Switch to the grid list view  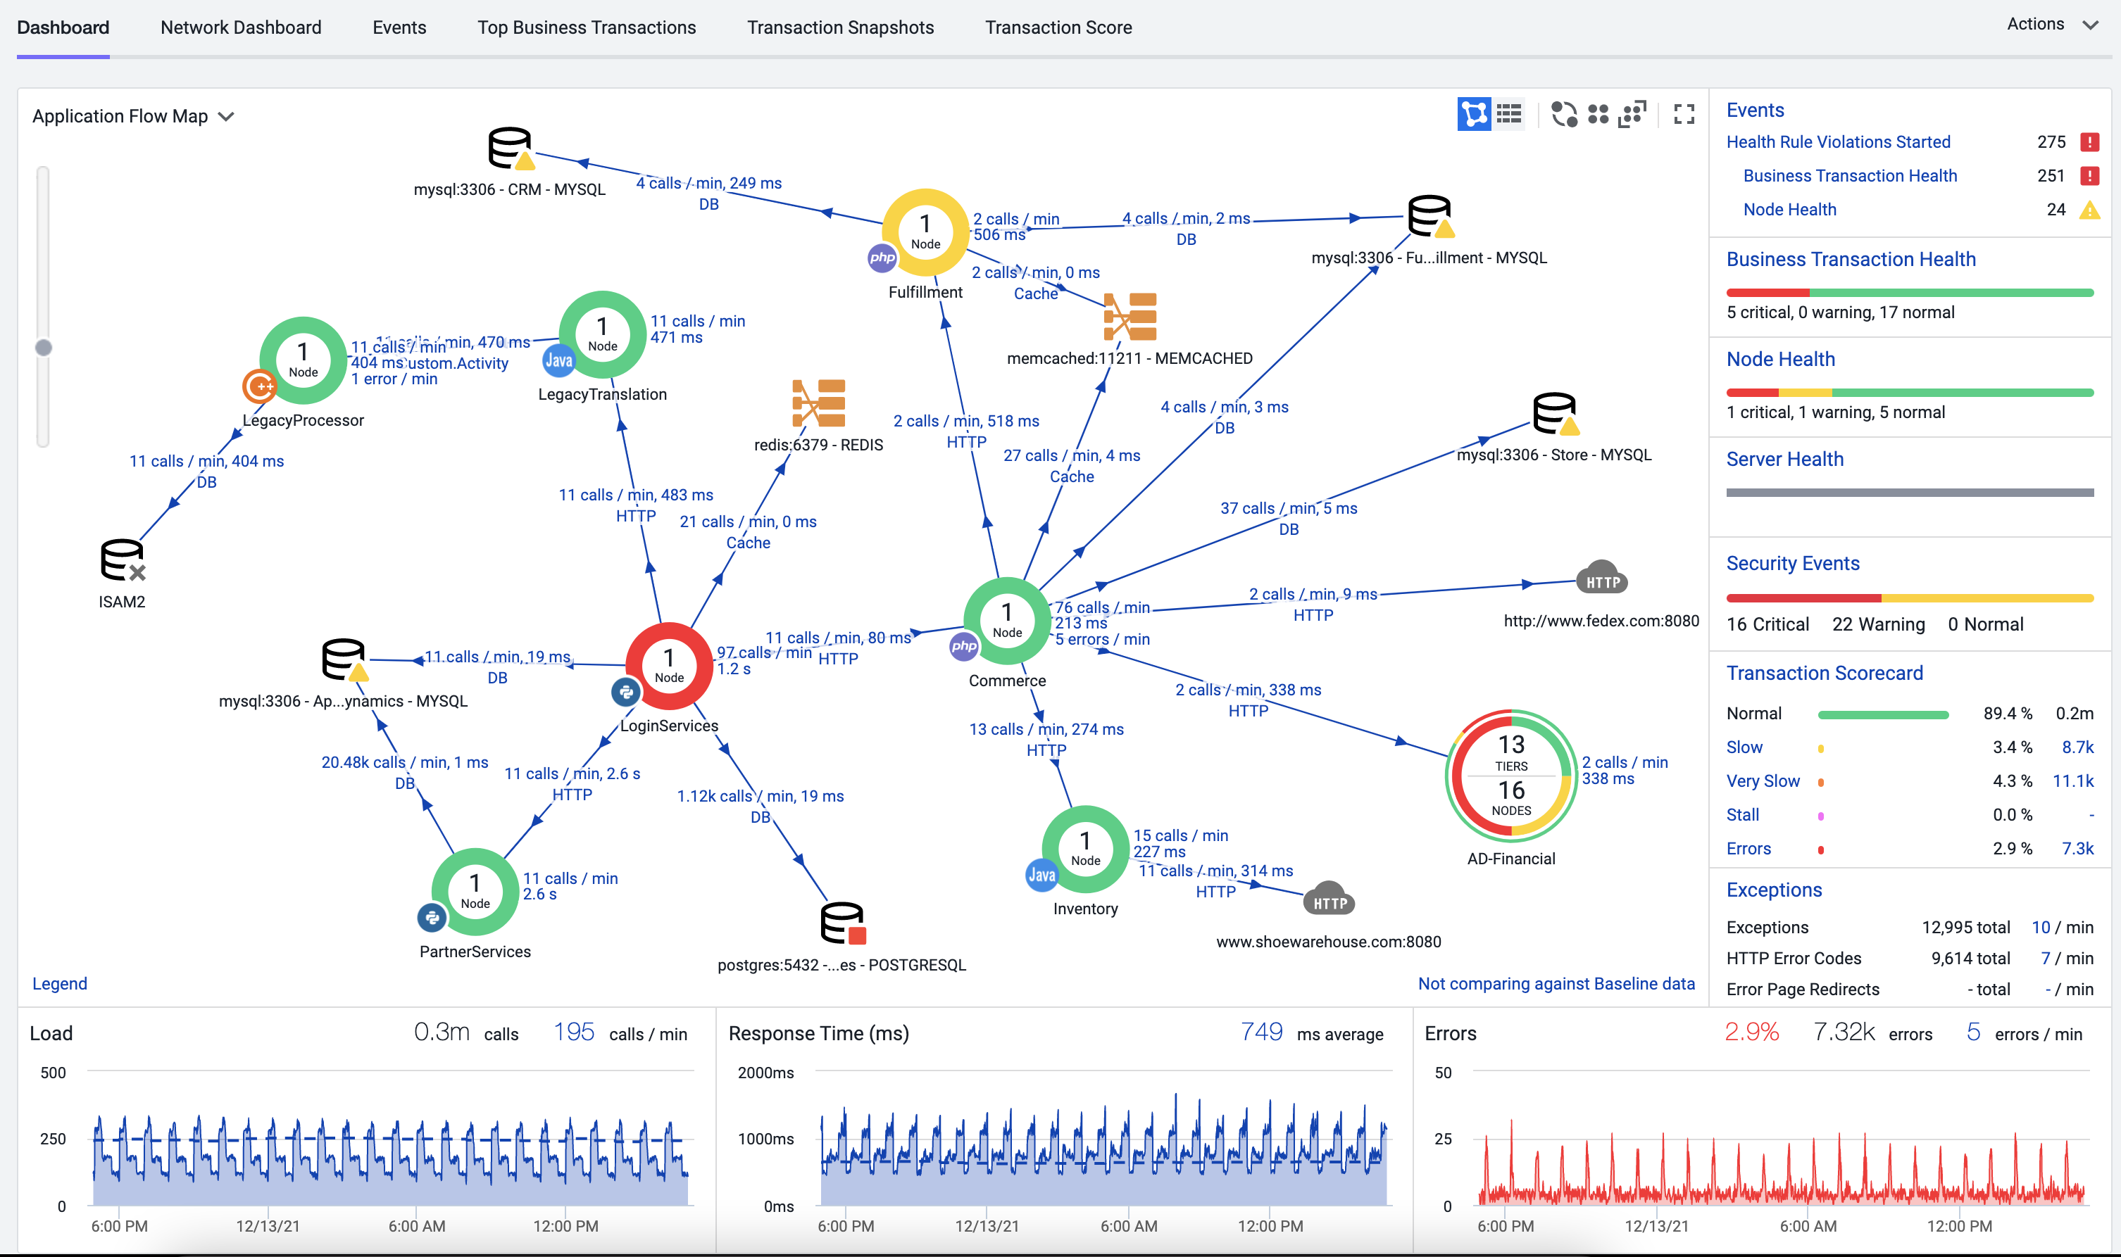pos(1509,114)
